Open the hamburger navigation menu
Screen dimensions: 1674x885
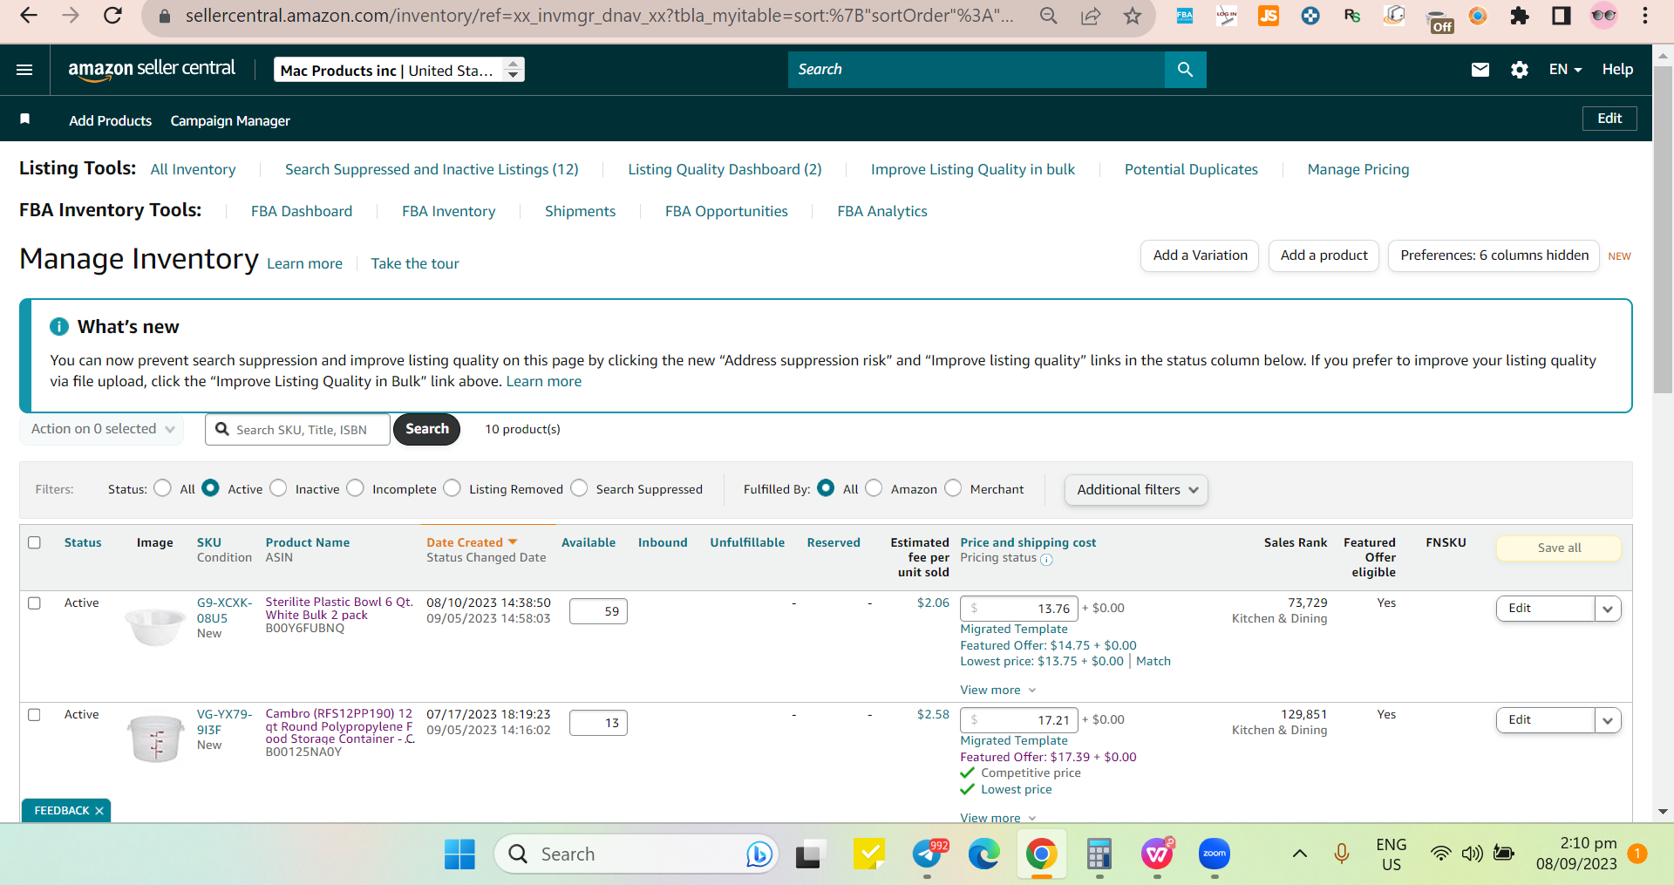click(x=24, y=70)
